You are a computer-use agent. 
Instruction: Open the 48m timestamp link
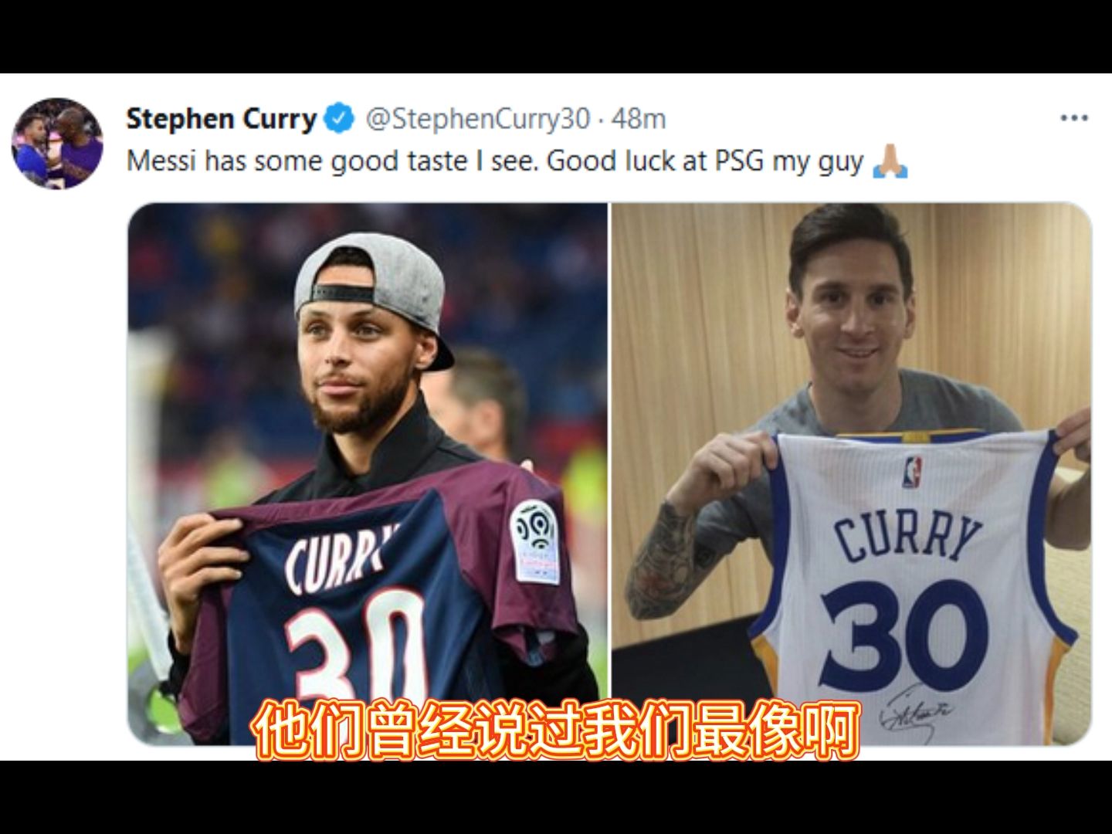pos(638,119)
